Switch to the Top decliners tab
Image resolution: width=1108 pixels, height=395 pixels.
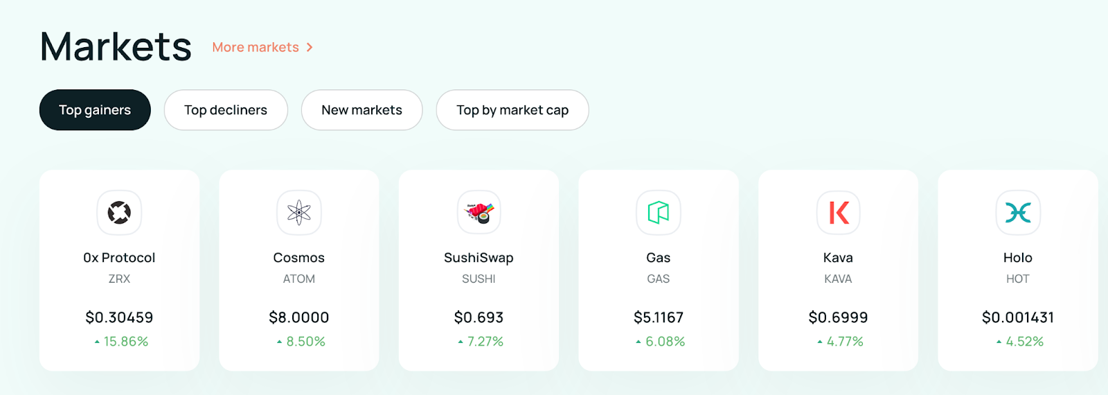(x=226, y=110)
